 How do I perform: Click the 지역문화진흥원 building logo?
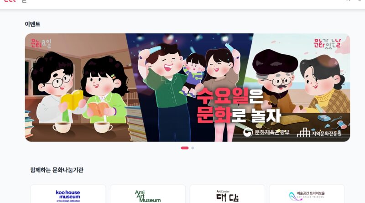(303, 132)
